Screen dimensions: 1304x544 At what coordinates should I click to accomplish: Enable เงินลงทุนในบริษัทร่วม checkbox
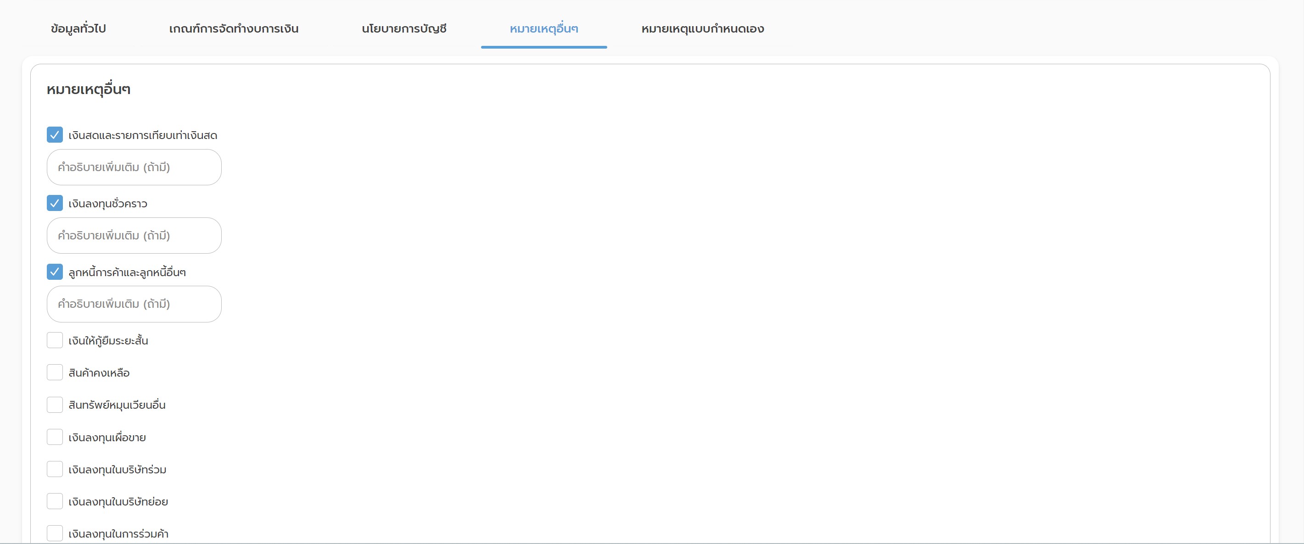[55, 469]
